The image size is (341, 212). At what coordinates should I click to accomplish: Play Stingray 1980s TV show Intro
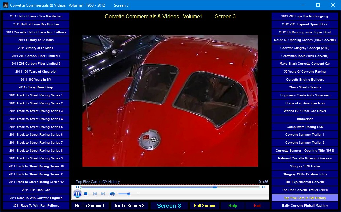305,174
